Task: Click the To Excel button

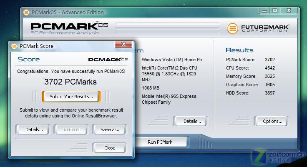Action: coord(71,130)
